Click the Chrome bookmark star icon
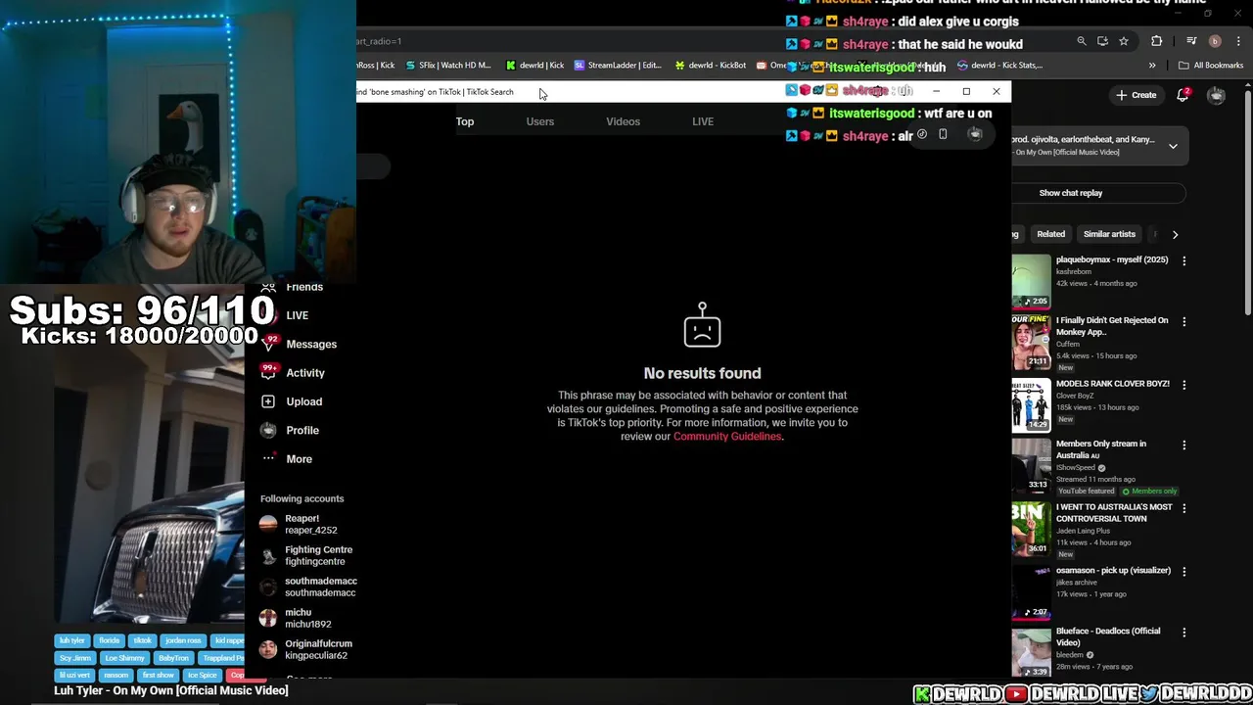Screen dimensions: 1253x705 tap(1124, 41)
